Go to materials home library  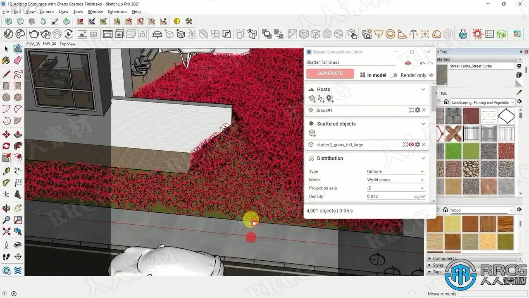click(446, 102)
